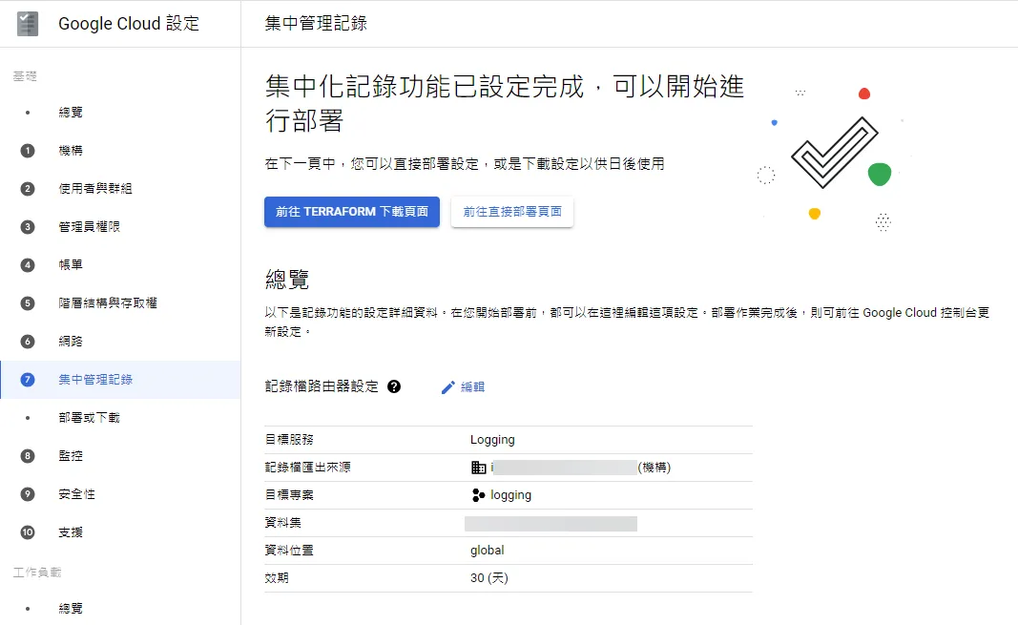Click the number 4 step badge

coord(28,265)
